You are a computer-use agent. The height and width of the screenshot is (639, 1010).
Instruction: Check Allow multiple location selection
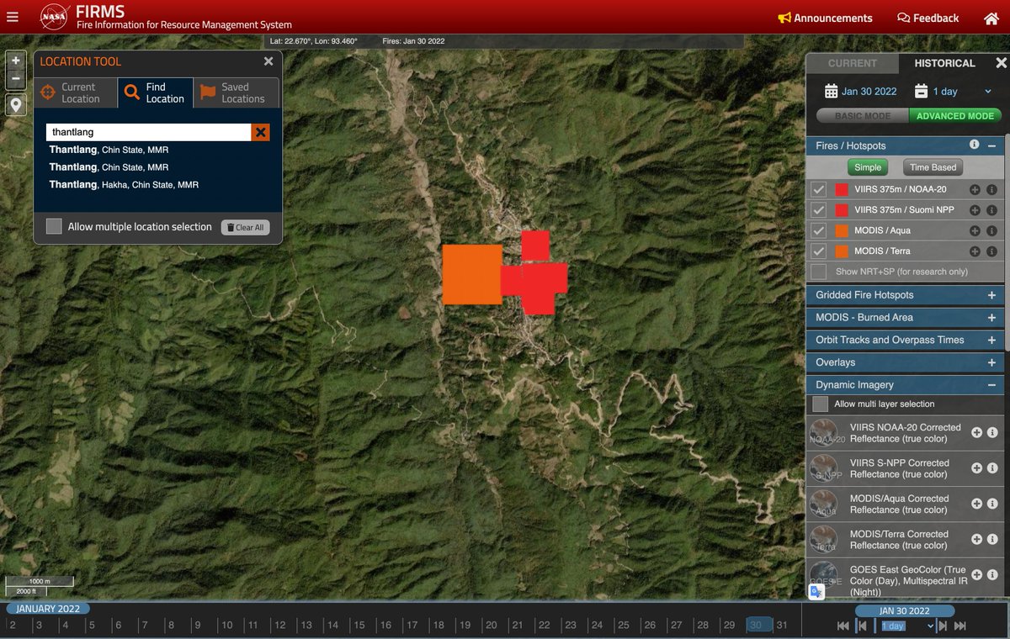click(x=54, y=227)
